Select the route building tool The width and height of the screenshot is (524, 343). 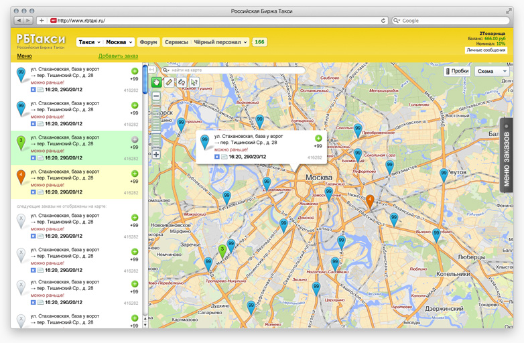click(182, 82)
